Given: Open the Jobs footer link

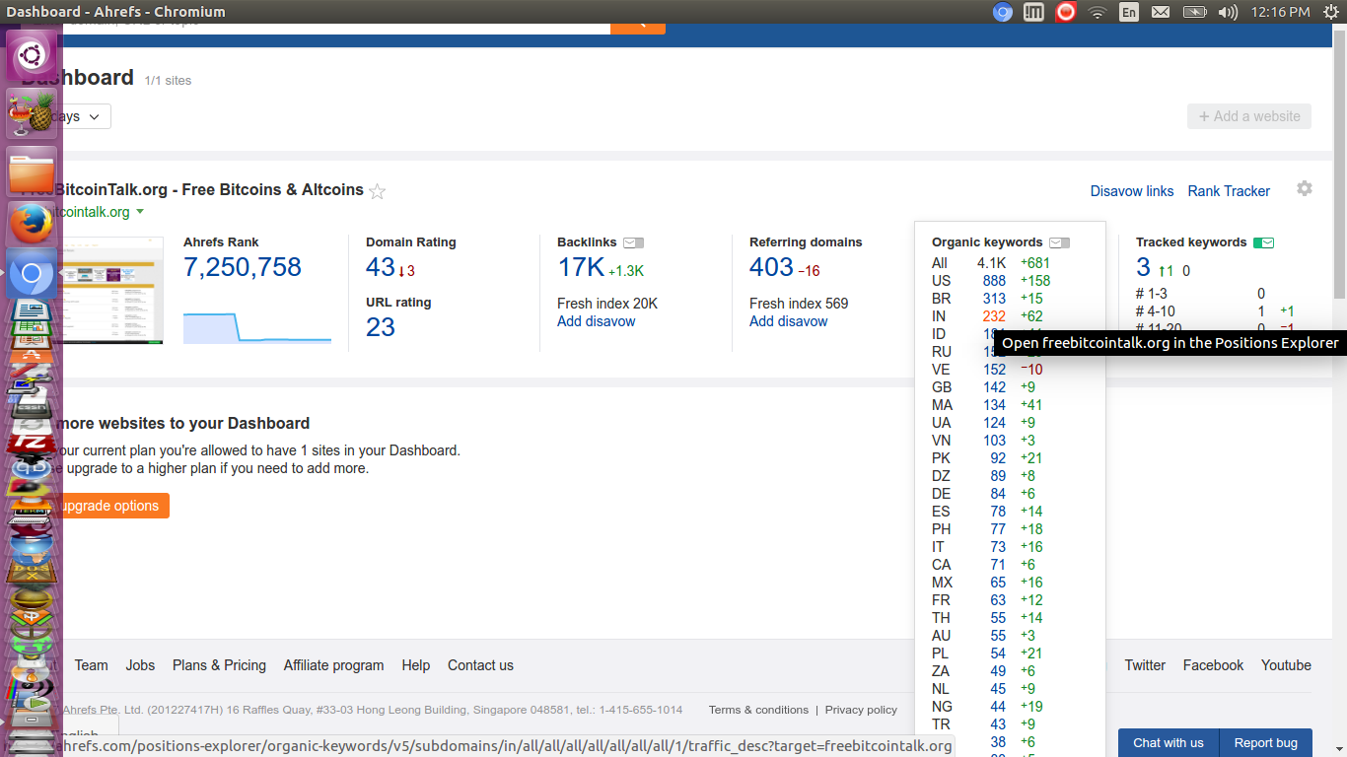Looking at the screenshot, I should pyautogui.click(x=140, y=665).
